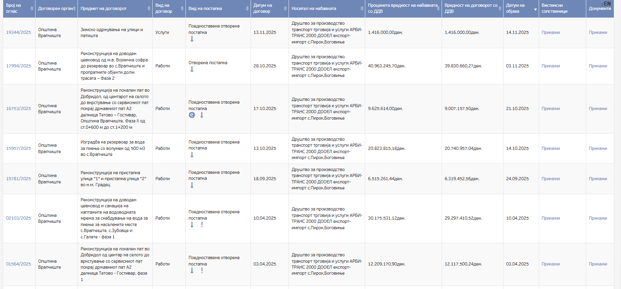Switch language to EN

point(607,4)
